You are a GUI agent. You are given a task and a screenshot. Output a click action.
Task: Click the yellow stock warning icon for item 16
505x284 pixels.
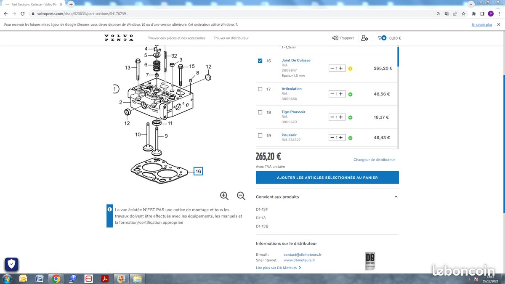(350, 68)
